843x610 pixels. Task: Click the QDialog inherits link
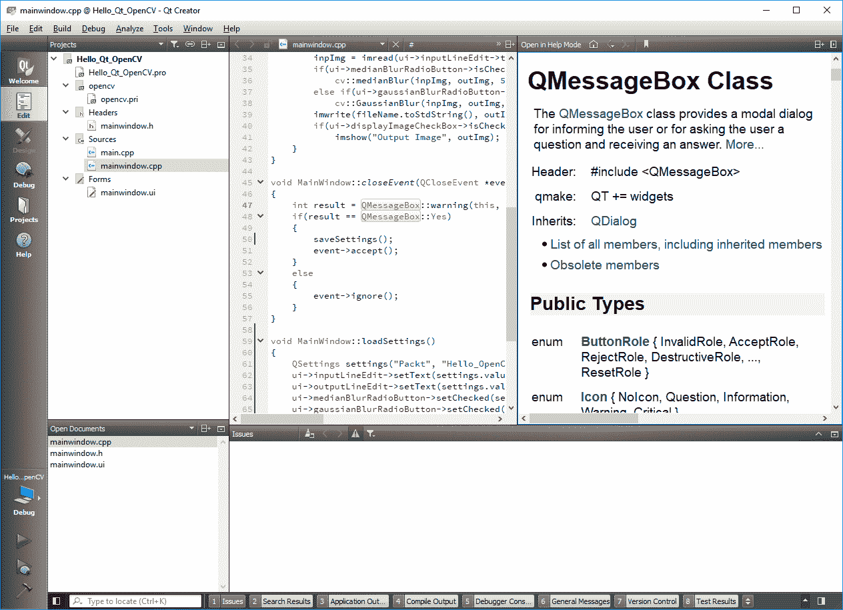pos(613,221)
